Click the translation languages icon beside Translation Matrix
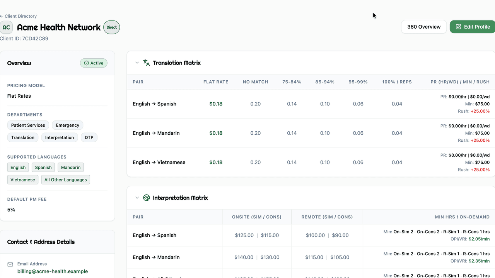Viewport: 495px width, 278px height. click(146, 63)
